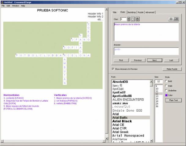Open the Edit menu
Viewport: 186px width, 146px height.
tap(8, 6)
